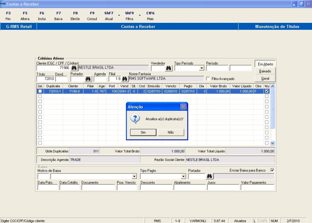Select the Geral tab
Screen dimensions: 312x223
pyautogui.click(x=265, y=79)
